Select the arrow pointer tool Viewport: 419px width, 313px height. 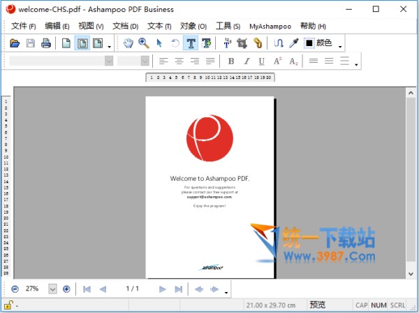(159, 43)
